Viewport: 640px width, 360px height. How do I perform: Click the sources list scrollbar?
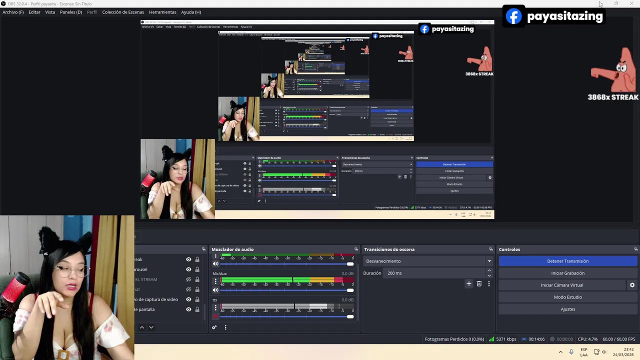coord(204,312)
